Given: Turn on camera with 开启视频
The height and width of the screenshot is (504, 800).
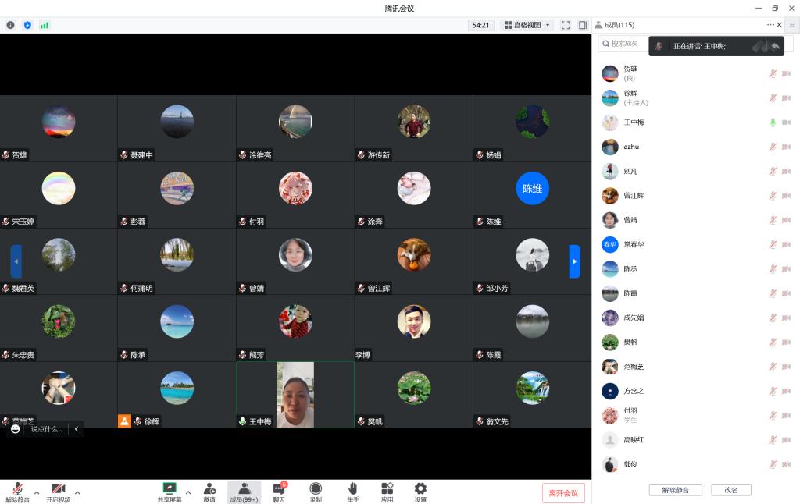Looking at the screenshot, I should (x=58, y=489).
